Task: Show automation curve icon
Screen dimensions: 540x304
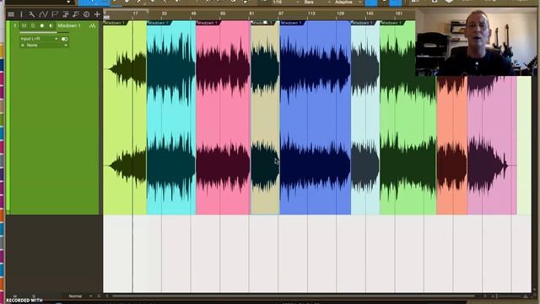Action: tap(43, 14)
